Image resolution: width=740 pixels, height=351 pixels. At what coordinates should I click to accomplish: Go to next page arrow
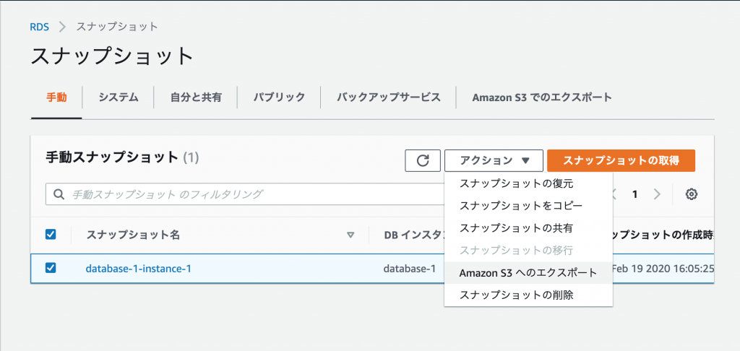pos(657,194)
